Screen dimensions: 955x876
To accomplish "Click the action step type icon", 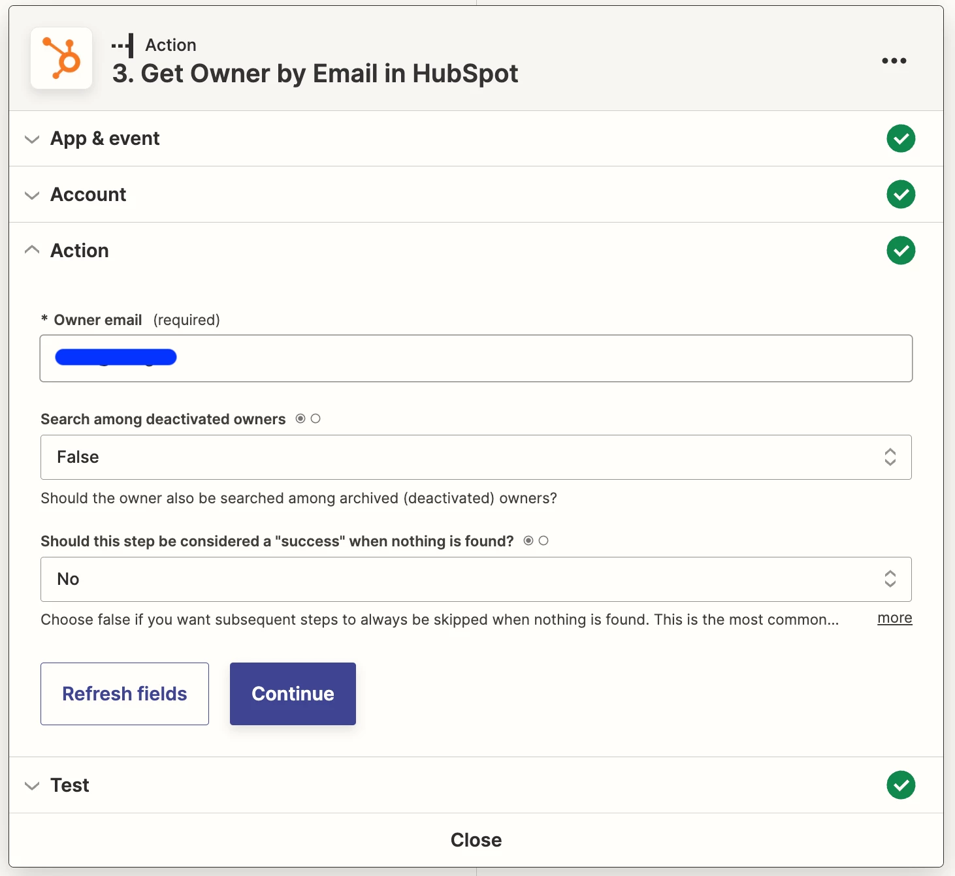I will tap(123, 46).
